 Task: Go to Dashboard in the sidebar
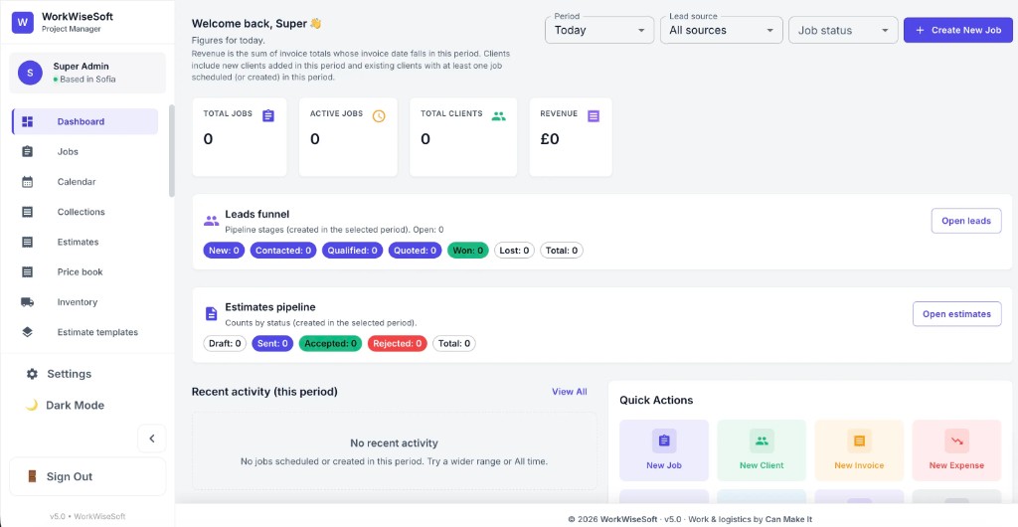pyautogui.click(x=85, y=121)
